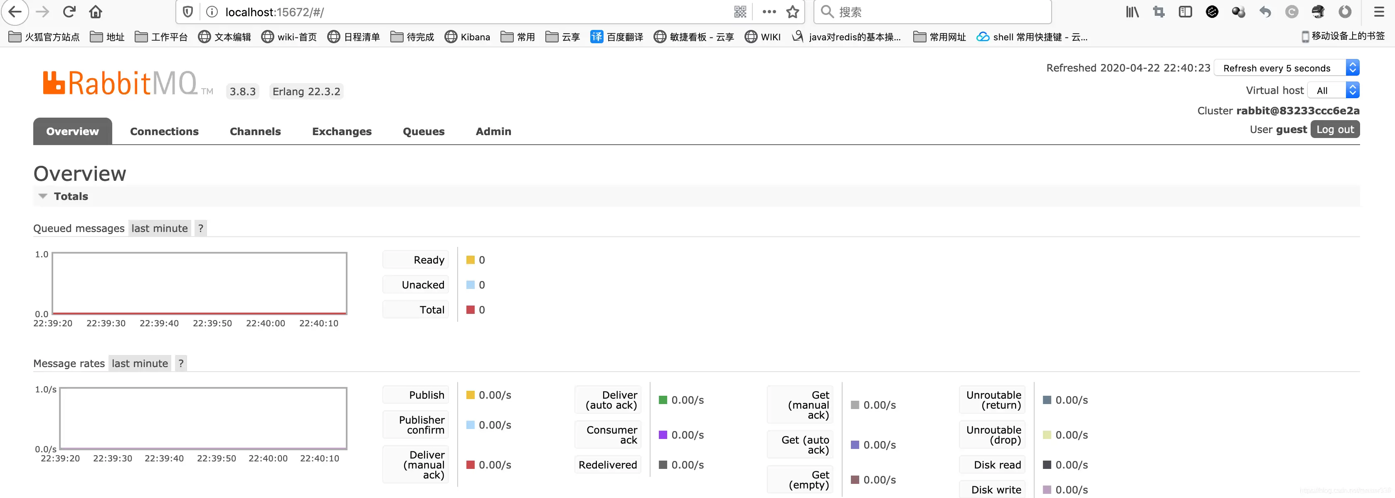
Task: Switch to the Exchanges tab
Action: (342, 131)
